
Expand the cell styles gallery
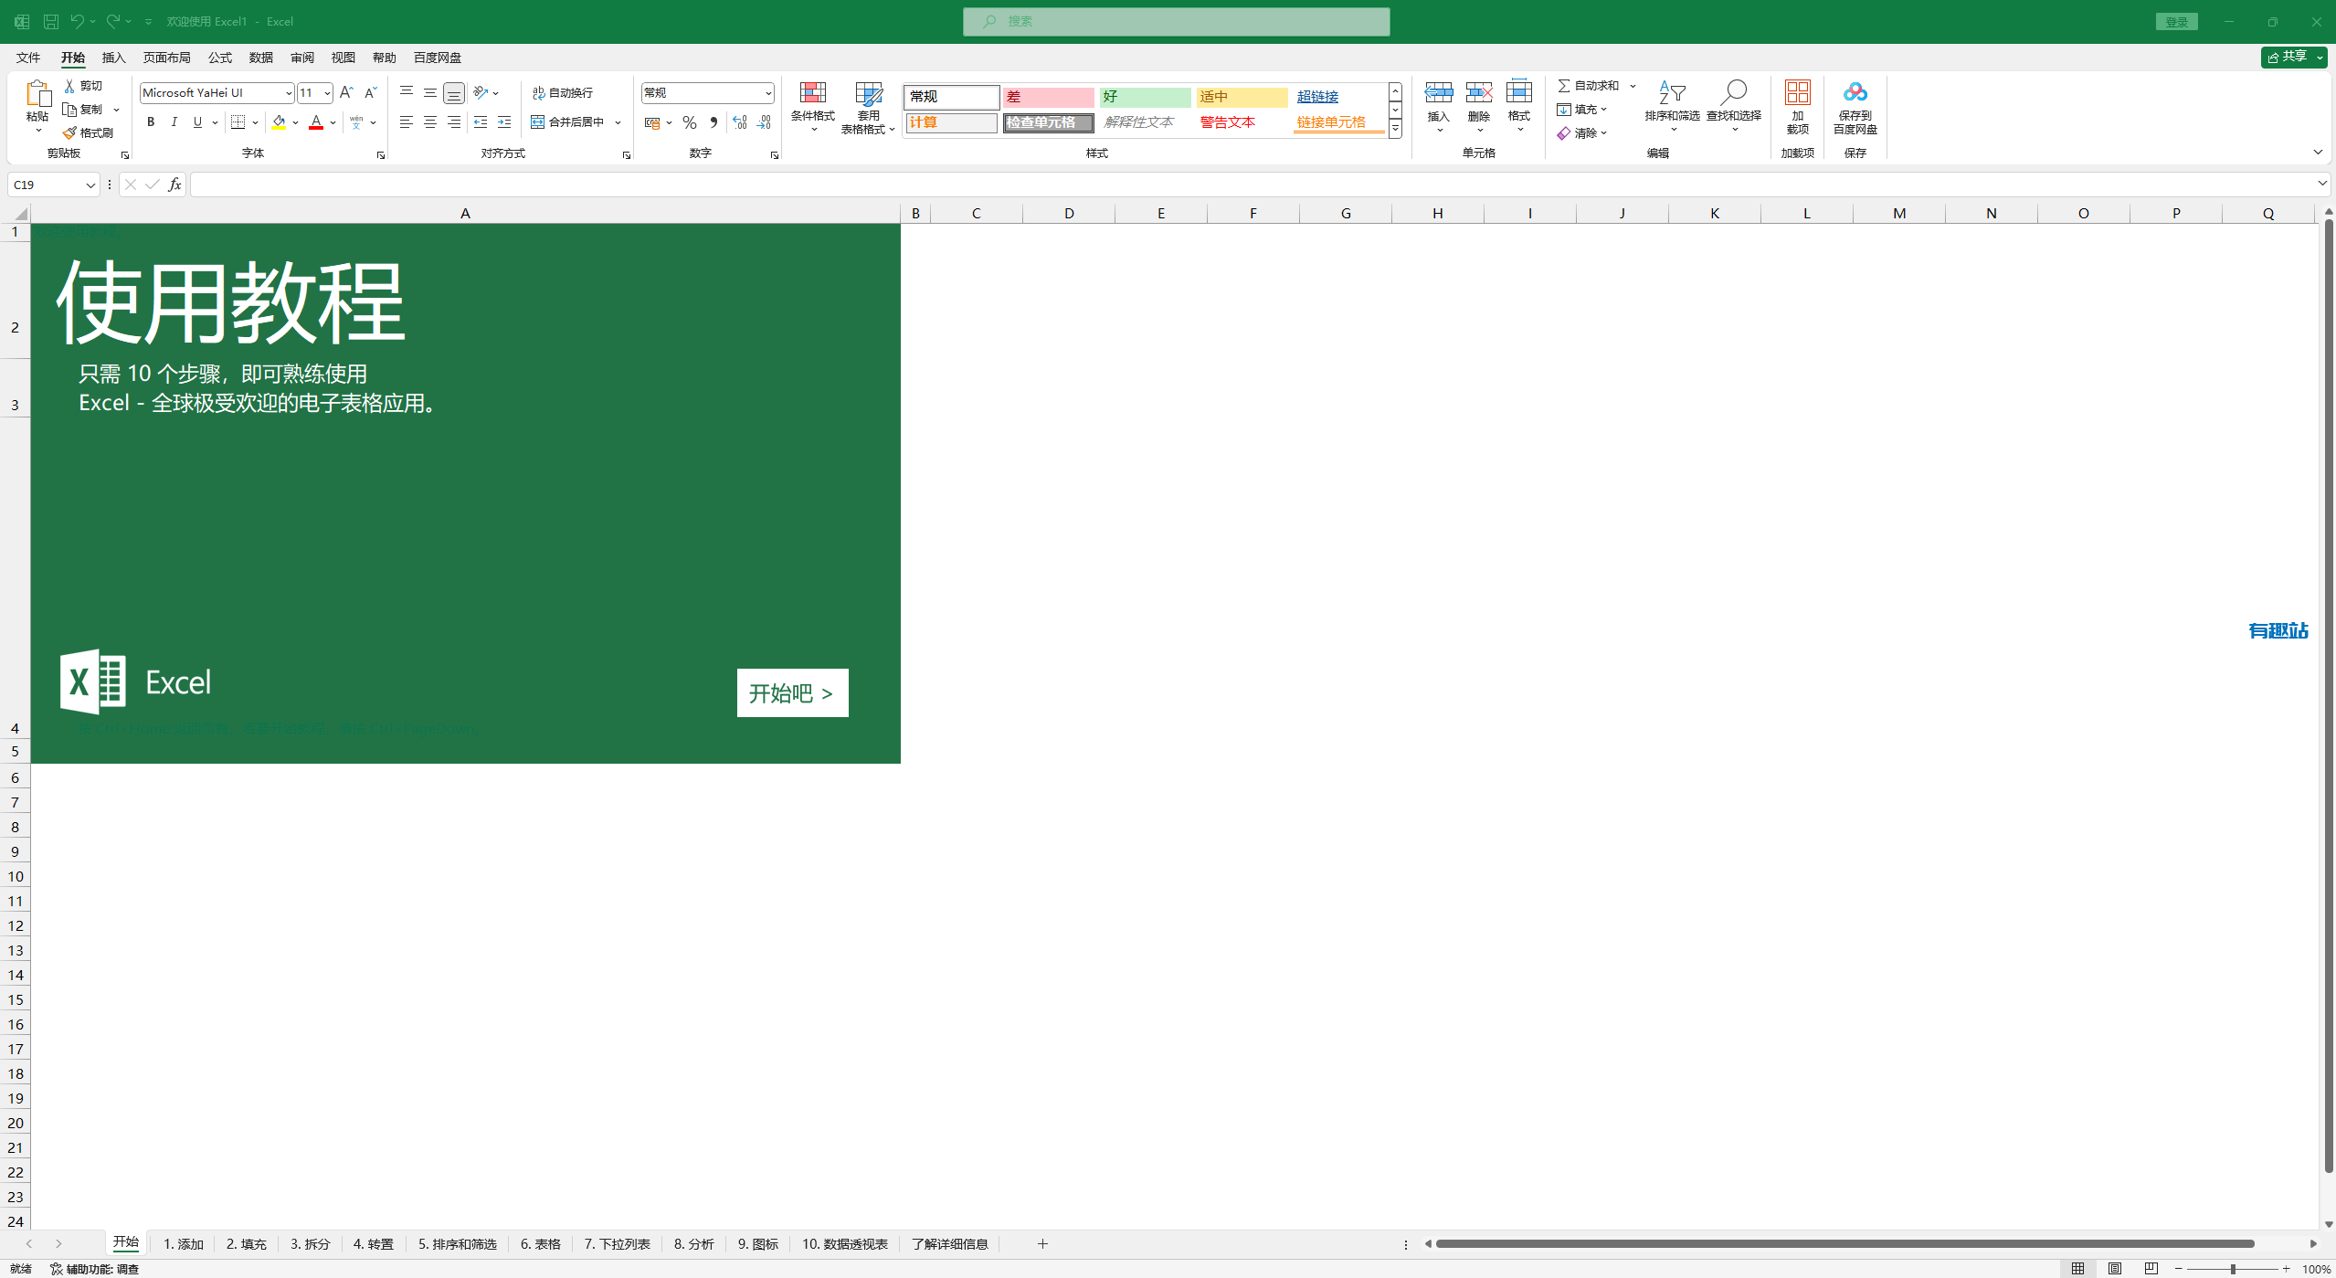coord(1395,130)
